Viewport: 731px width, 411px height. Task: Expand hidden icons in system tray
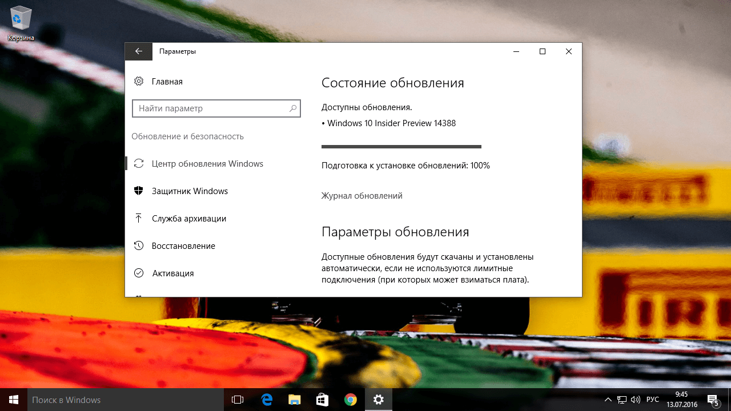607,400
